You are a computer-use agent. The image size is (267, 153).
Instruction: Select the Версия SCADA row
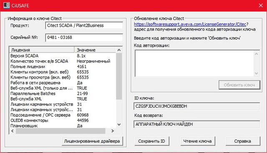click(x=63, y=56)
